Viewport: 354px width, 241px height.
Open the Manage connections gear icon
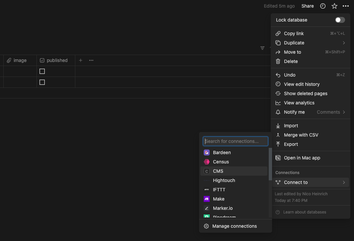point(206,226)
